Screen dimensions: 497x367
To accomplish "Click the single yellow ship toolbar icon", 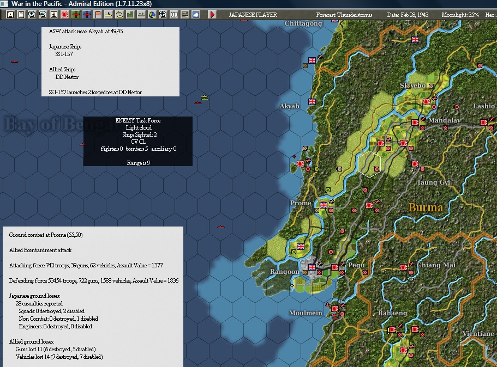I will pyautogui.click(x=109, y=15).
